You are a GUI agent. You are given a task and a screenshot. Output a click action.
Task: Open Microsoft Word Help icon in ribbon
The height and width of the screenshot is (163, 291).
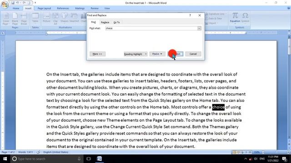click(289, 8)
